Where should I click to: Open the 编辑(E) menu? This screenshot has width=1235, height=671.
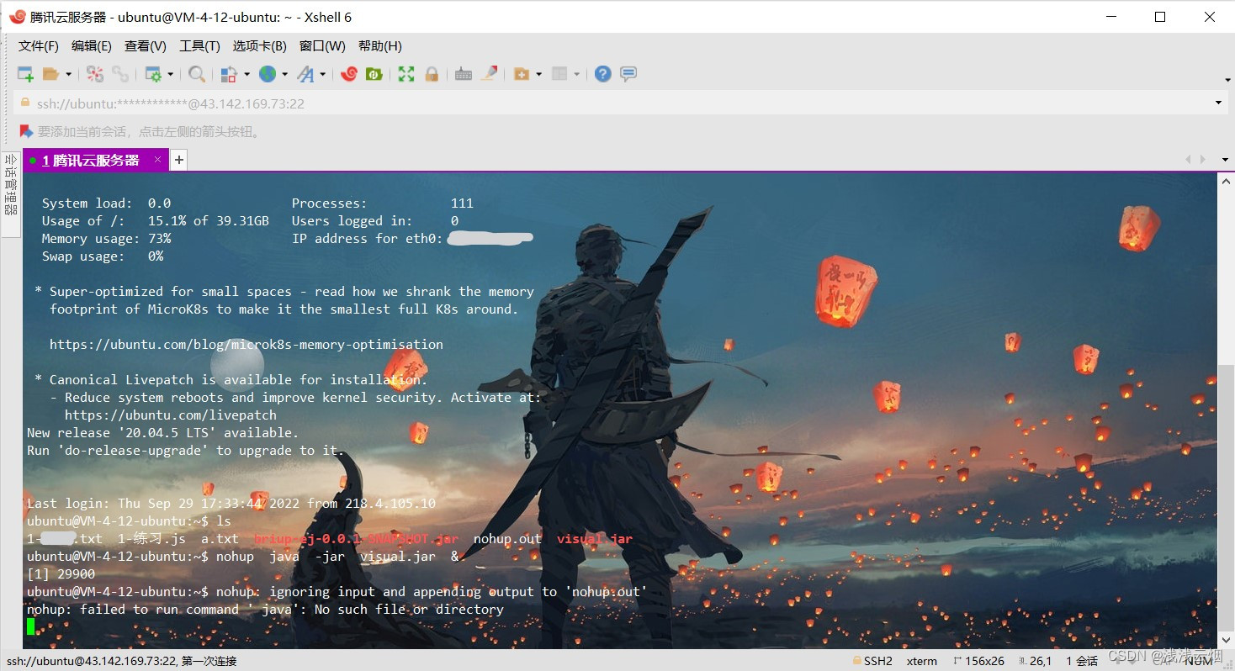92,46
